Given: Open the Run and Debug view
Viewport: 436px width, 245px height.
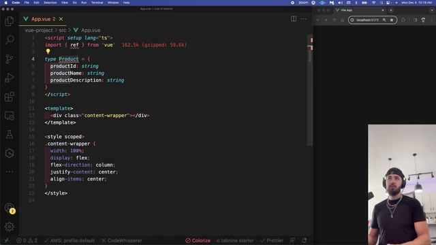Looking at the screenshot, I should coord(9,78).
